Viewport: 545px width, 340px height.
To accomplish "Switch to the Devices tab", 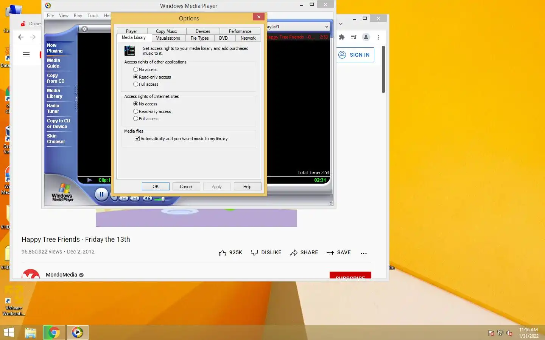I will tap(203, 31).
